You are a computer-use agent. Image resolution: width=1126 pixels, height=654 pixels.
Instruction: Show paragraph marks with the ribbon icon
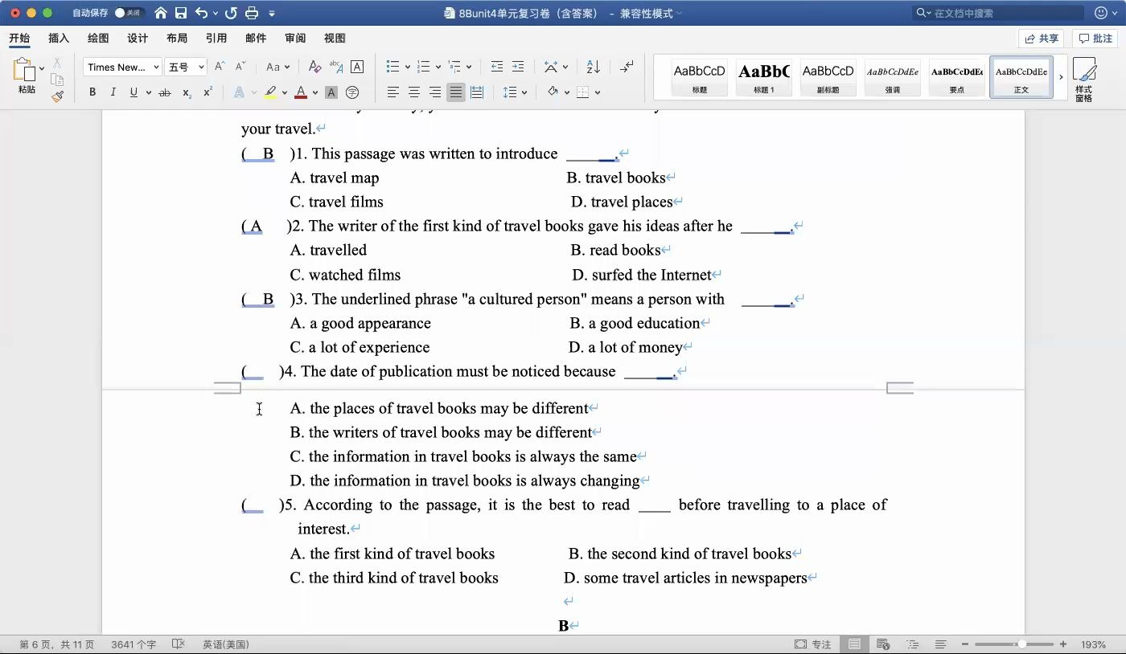627,67
